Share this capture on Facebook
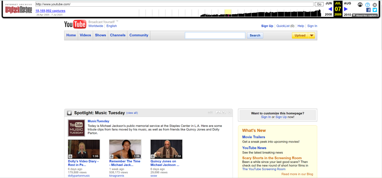The image size is (382, 178). point(368,10)
